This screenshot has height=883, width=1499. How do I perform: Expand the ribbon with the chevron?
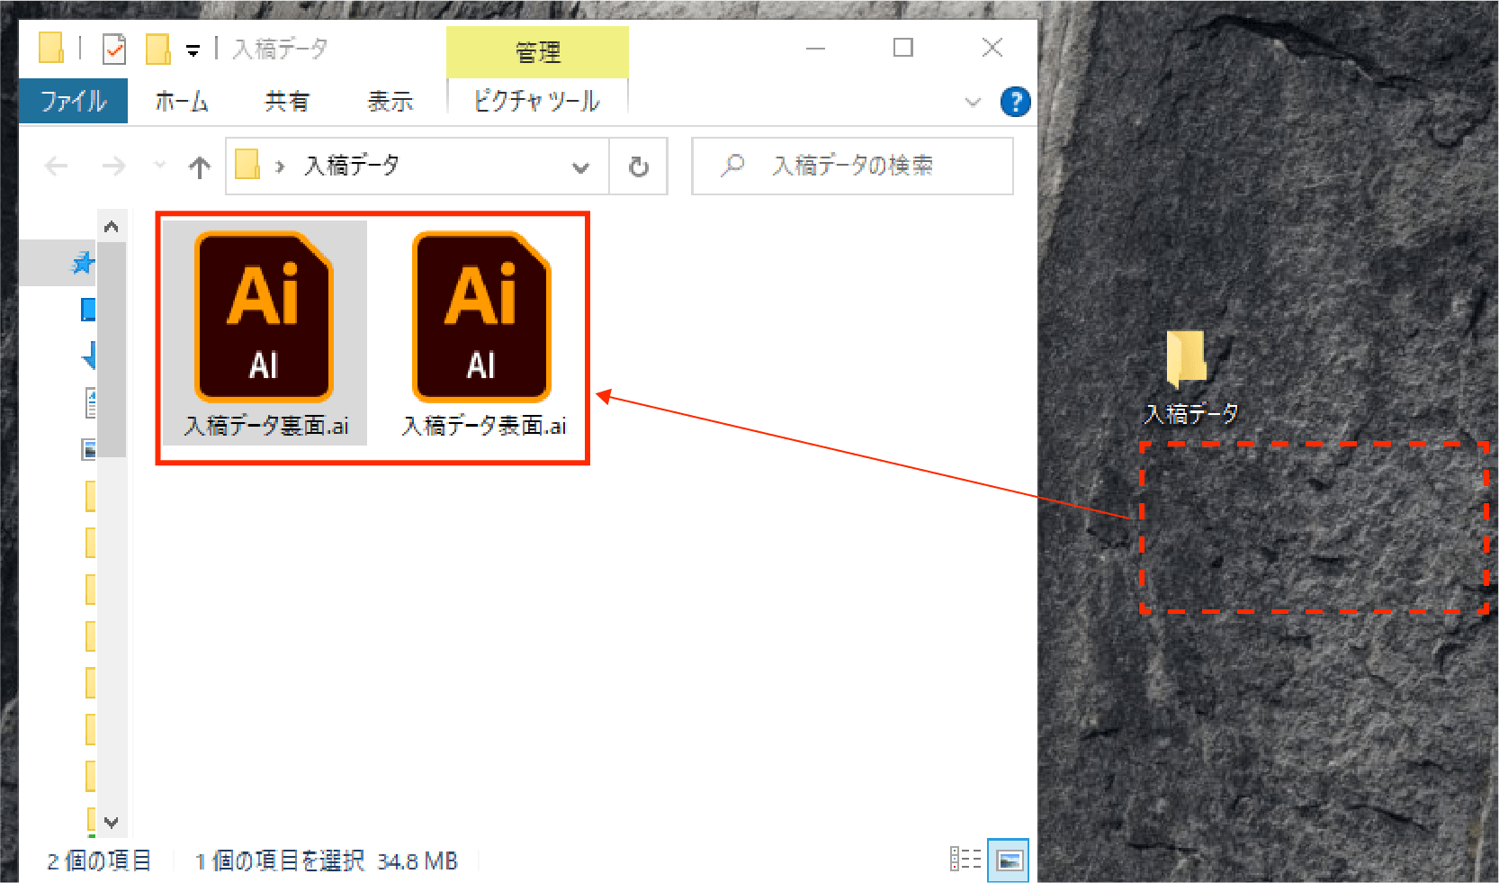coord(973,102)
